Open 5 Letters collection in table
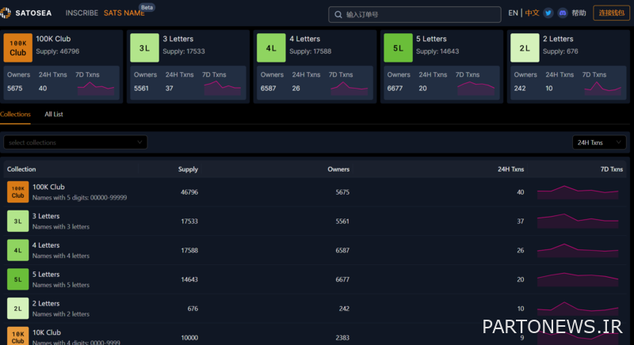This screenshot has width=634, height=345. click(46, 274)
